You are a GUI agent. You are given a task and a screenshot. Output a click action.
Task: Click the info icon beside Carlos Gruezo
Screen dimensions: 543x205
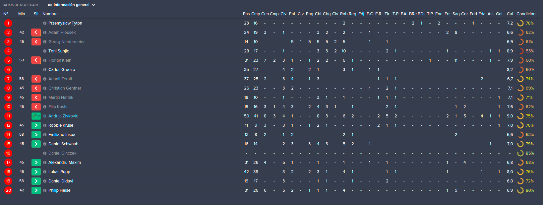45,70
